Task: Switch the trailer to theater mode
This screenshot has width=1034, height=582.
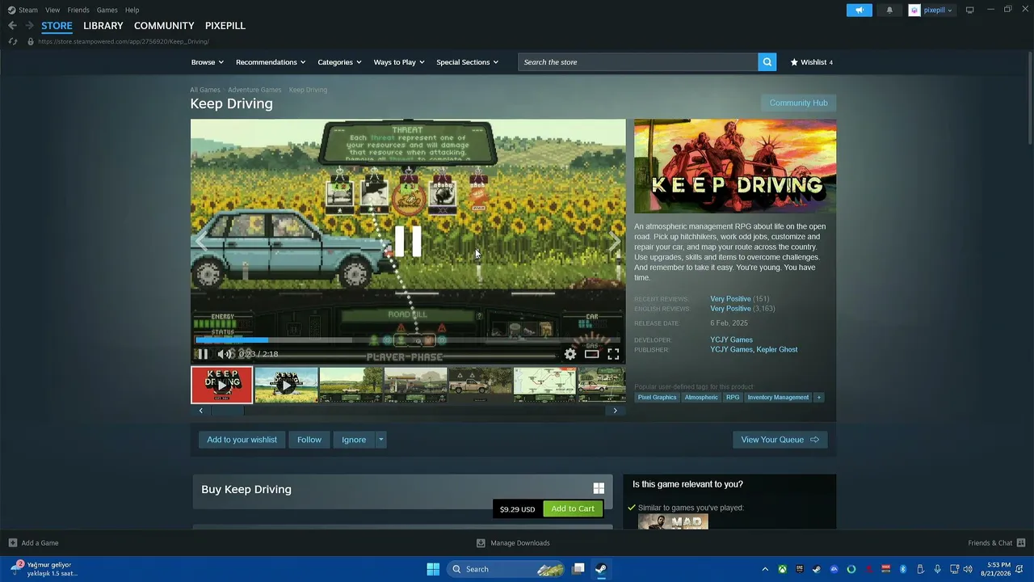Action: tap(592, 354)
